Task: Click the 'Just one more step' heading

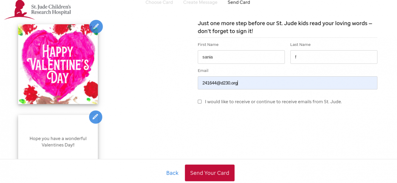Action: point(285,27)
